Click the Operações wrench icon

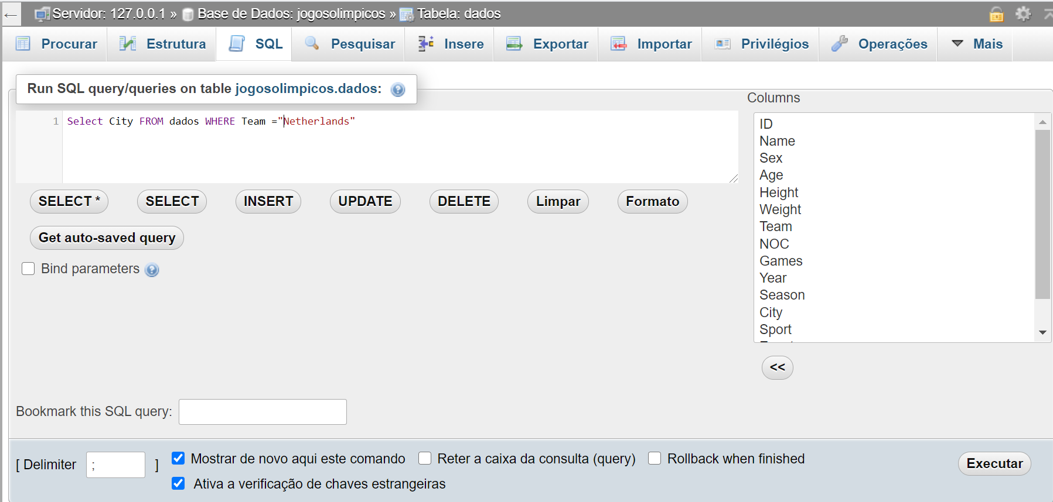point(839,44)
